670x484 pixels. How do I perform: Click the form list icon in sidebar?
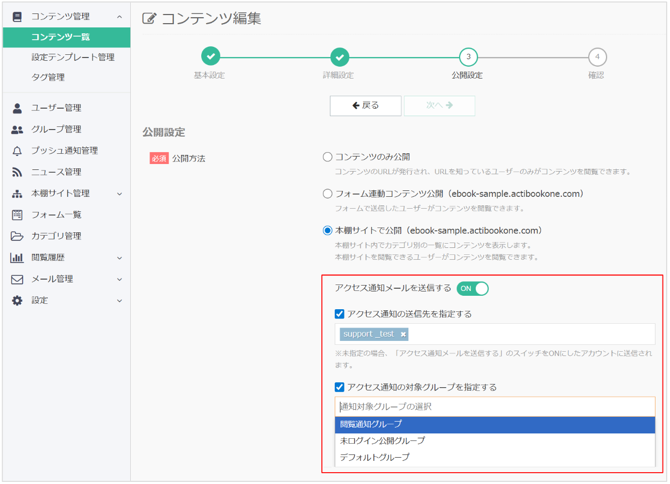coord(17,215)
